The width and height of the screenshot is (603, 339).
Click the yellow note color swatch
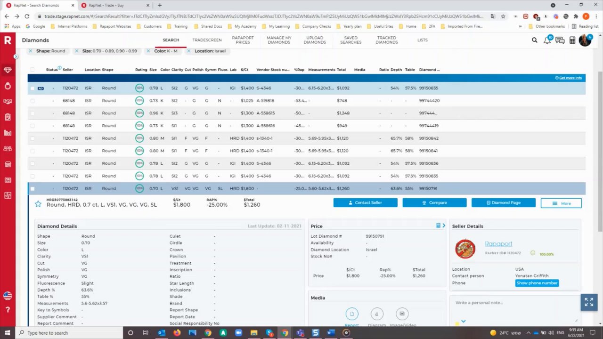pos(457,323)
